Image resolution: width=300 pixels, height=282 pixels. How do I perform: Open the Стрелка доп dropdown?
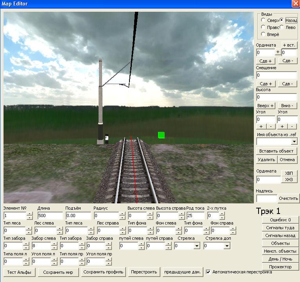tap(227, 246)
